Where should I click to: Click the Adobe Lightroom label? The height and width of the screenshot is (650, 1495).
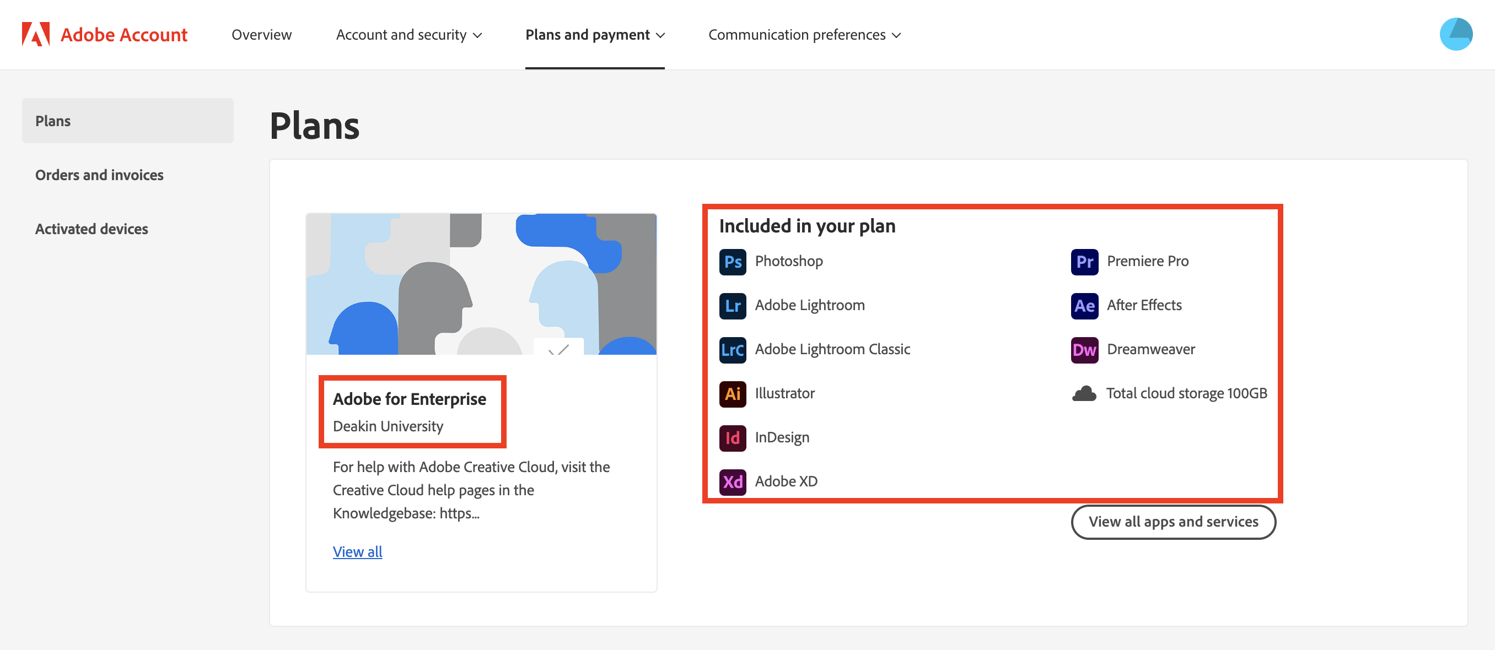810,305
